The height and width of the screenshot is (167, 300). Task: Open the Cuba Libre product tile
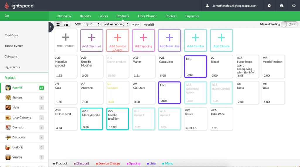tap(170, 67)
